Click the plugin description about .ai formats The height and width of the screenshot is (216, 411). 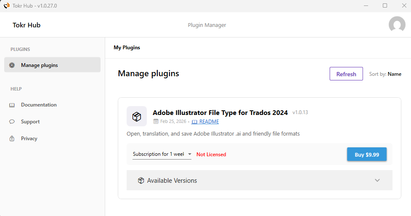213,133
